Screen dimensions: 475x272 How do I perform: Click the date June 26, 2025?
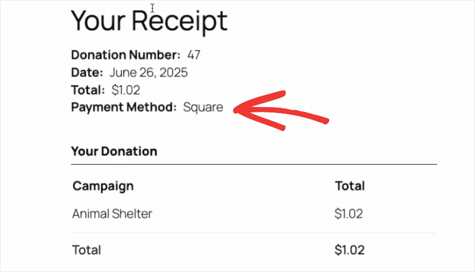click(148, 73)
